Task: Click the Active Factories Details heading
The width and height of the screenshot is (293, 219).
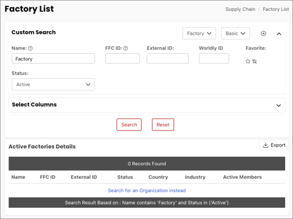Action: 42,147
